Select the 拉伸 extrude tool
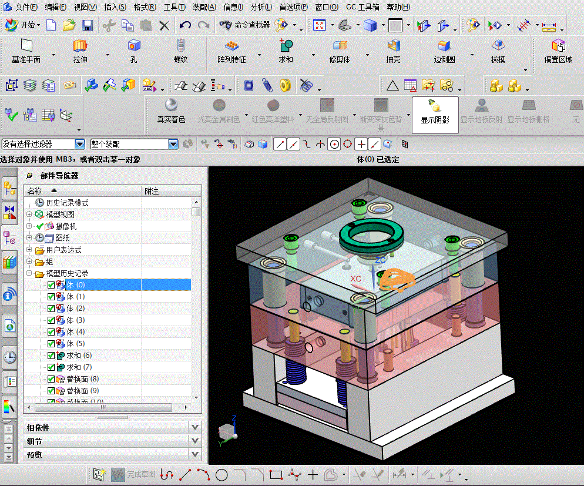 pos(80,51)
